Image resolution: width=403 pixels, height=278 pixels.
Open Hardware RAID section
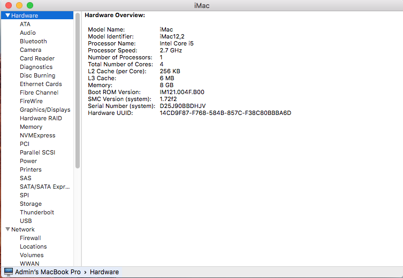click(x=41, y=118)
